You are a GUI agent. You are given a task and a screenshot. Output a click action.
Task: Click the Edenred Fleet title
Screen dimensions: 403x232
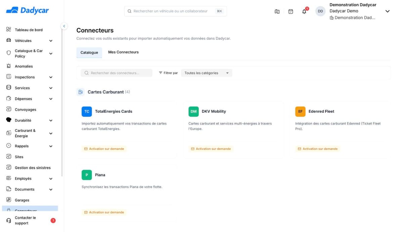click(321, 111)
